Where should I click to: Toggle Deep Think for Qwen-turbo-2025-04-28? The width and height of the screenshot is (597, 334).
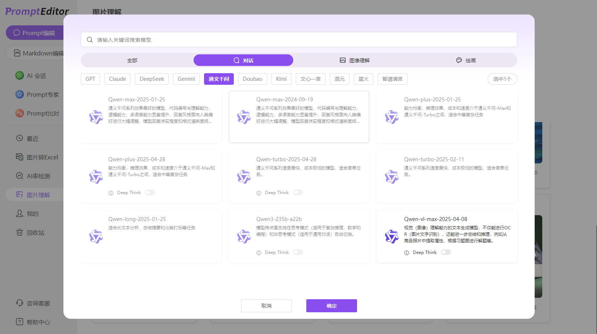point(298,192)
